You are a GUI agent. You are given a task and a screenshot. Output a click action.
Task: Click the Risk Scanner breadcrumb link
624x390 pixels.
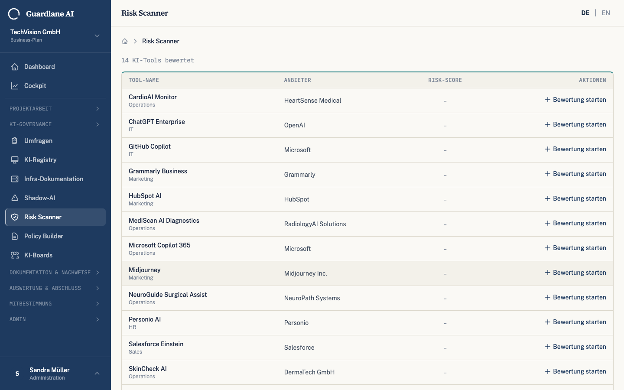tap(161, 41)
